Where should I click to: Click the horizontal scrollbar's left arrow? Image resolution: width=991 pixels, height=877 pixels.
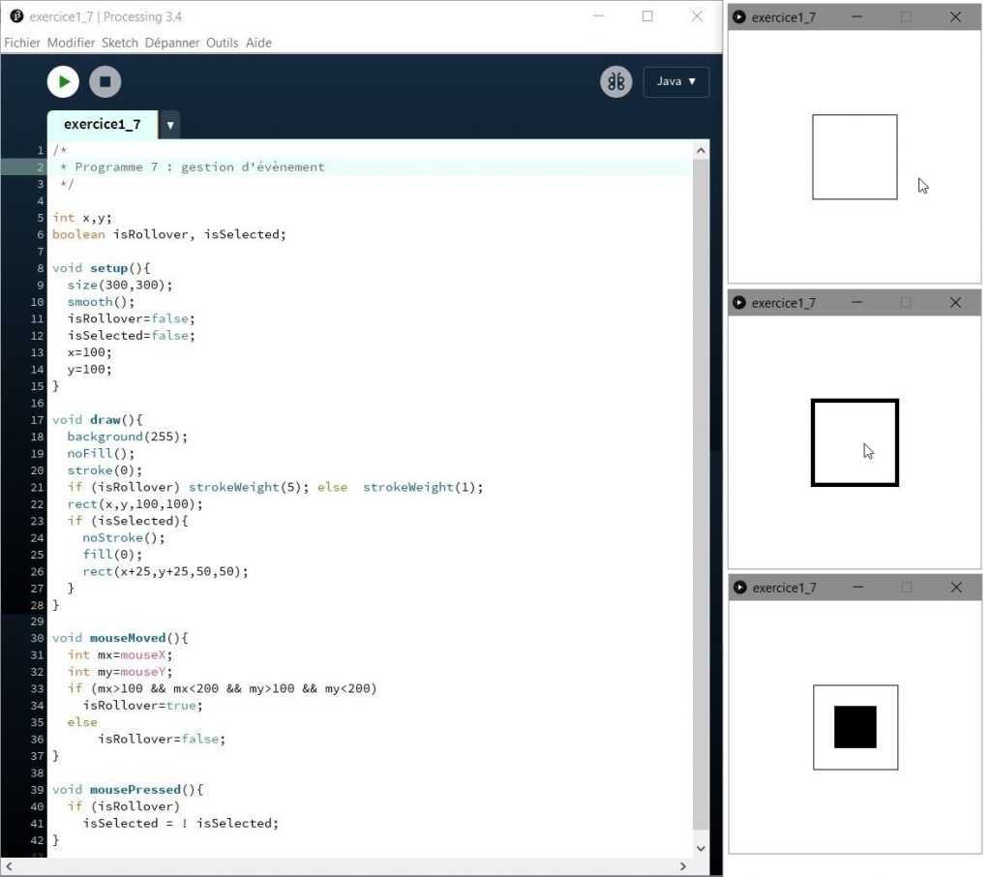[x=11, y=866]
